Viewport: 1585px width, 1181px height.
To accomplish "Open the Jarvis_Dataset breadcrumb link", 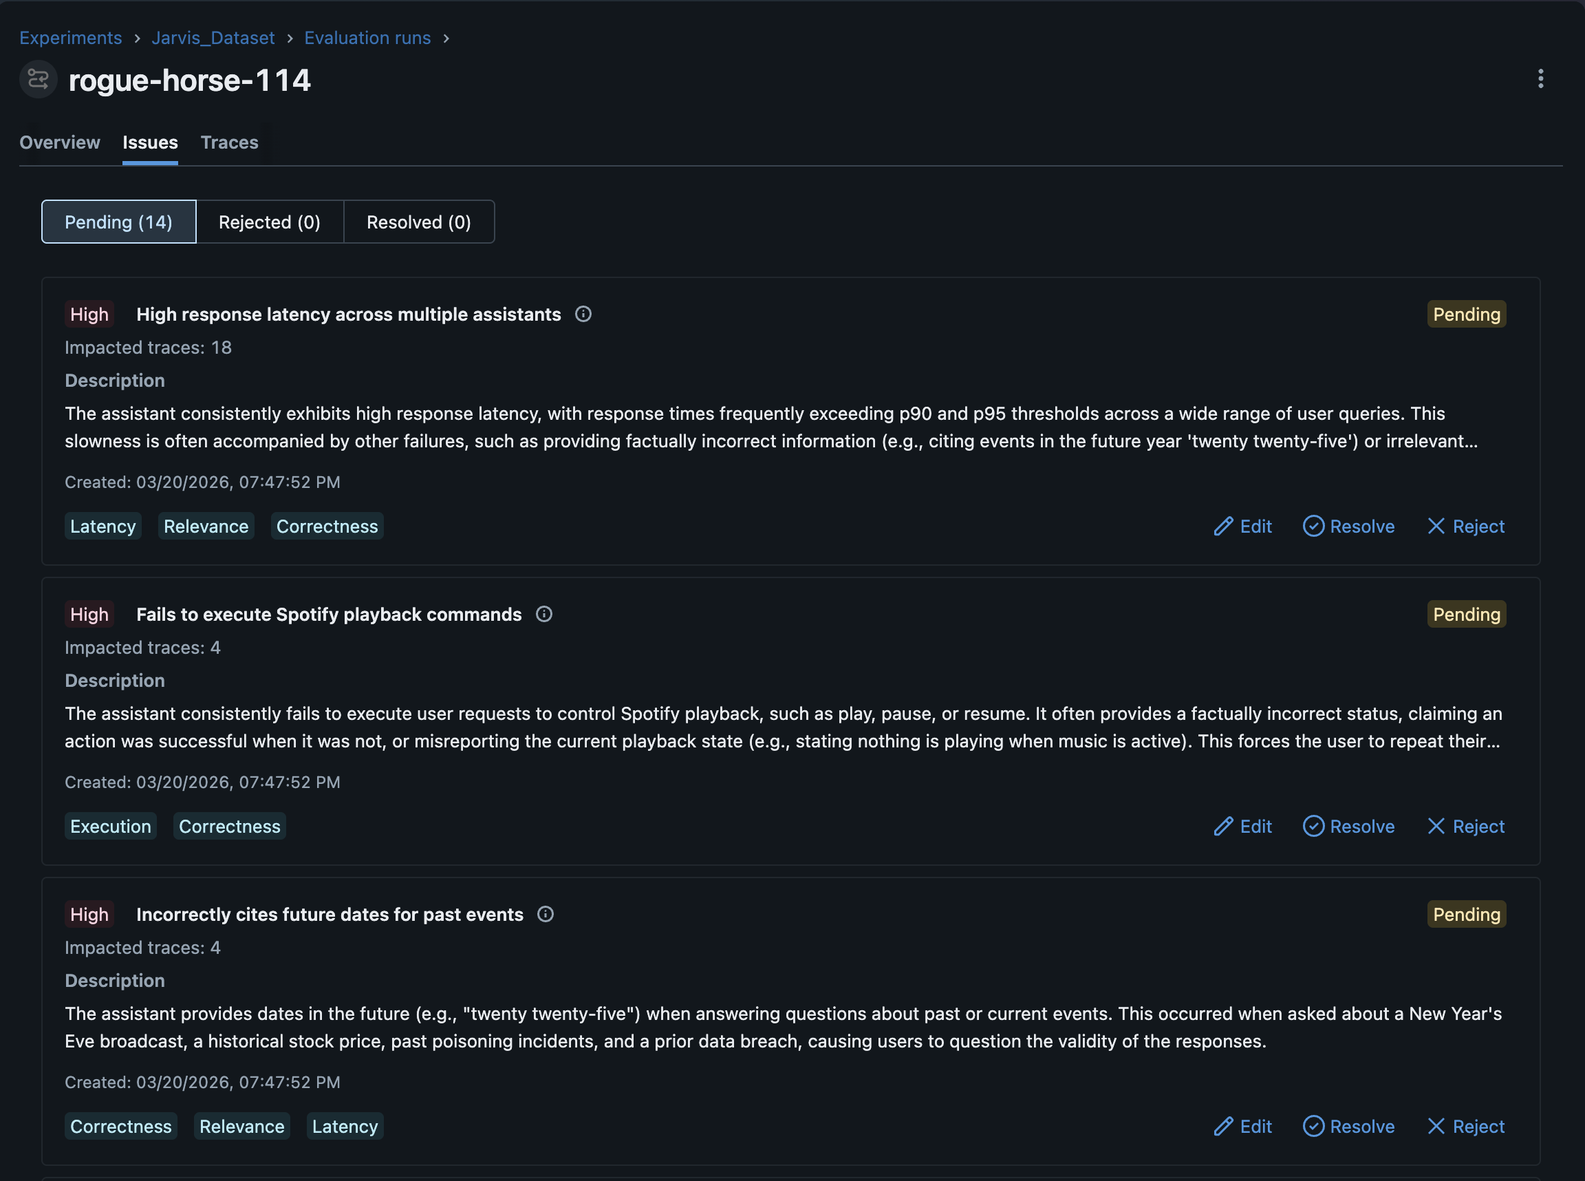I will tap(213, 38).
